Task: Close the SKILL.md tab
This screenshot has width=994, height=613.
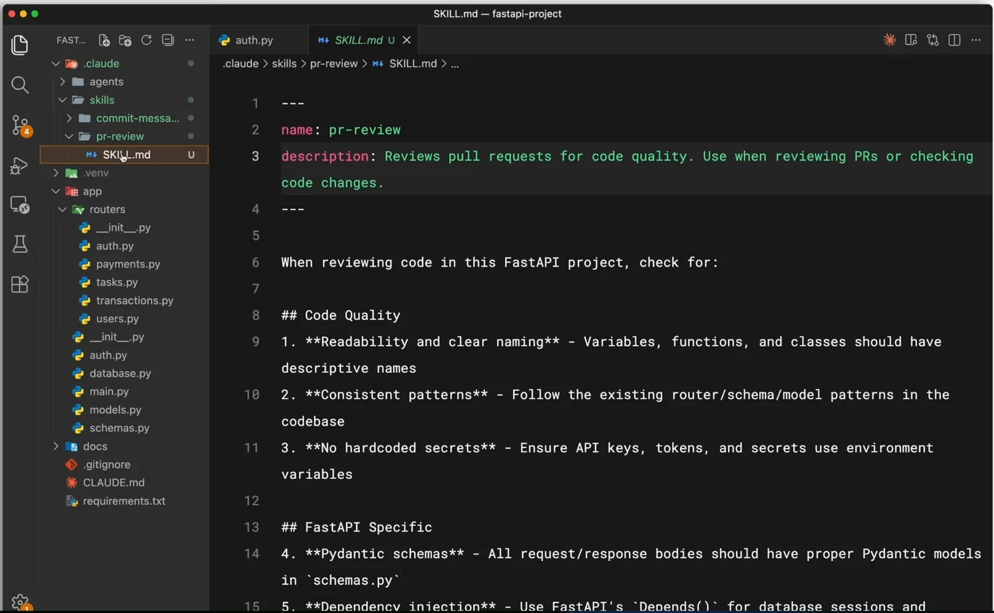Action: click(x=407, y=40)
